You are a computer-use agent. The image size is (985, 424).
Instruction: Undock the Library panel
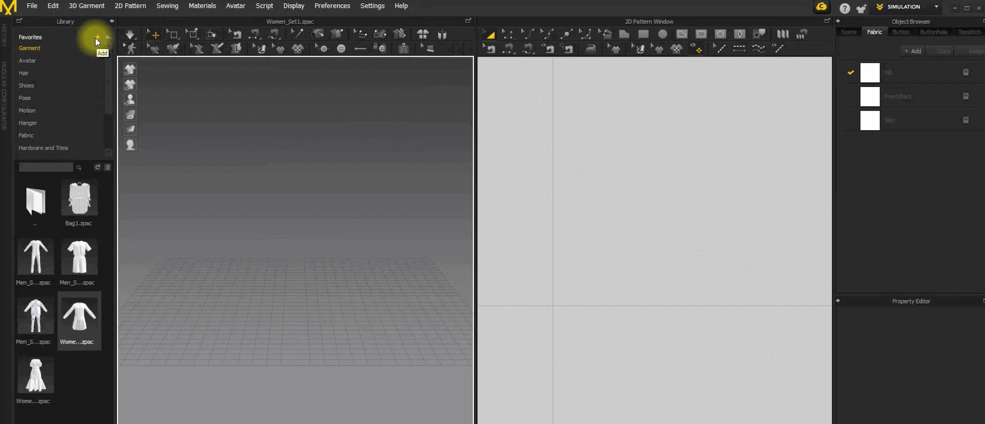point(19,21)
